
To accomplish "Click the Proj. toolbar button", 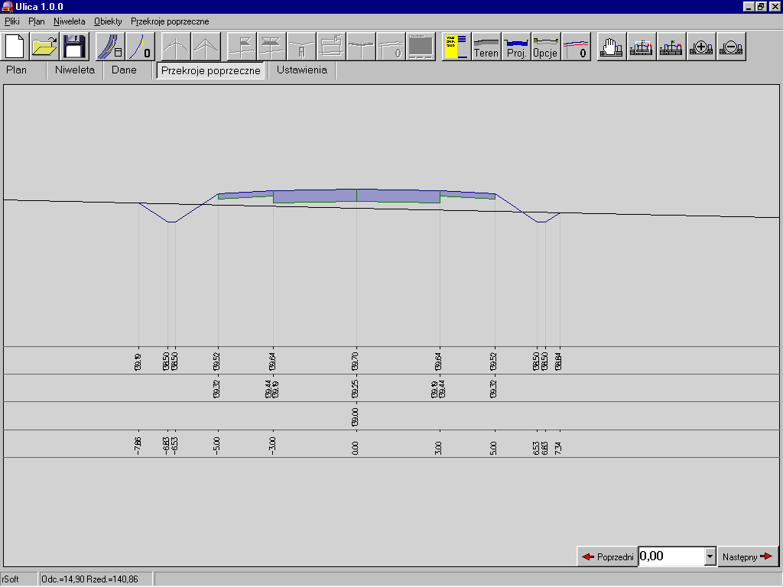I will click(x=516, y=47).
